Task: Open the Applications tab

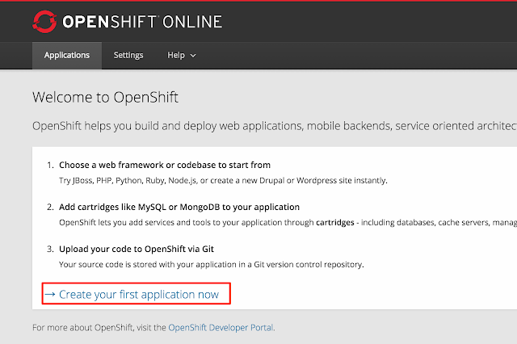Action: point(67,56)
